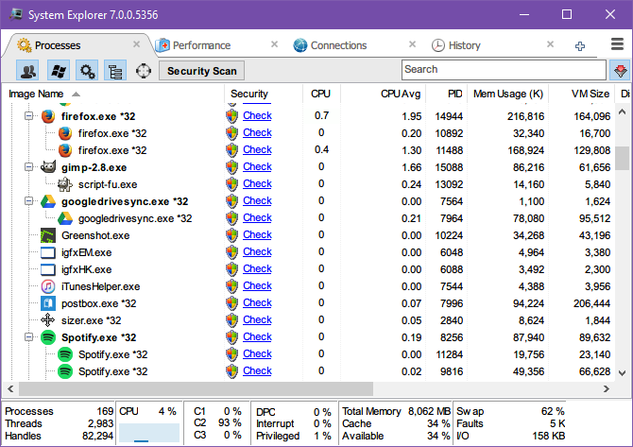Click the tree view mode icon
The width and height of the screenshot is (633, 447).
click(x=115, y=70)
